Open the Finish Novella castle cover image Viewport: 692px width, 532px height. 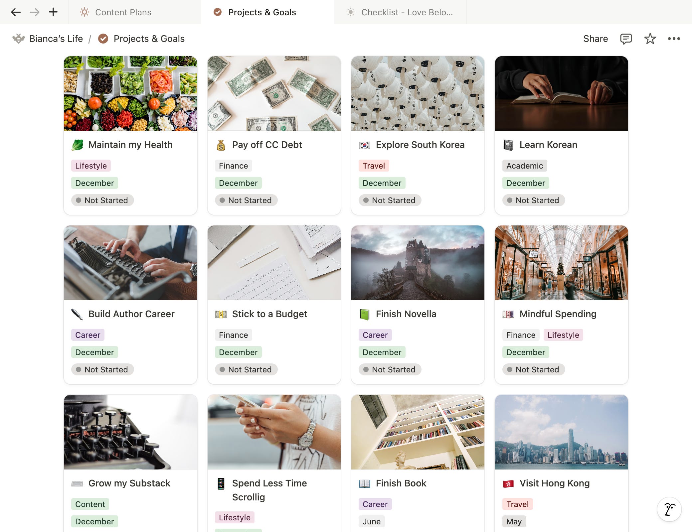[418, 263]
